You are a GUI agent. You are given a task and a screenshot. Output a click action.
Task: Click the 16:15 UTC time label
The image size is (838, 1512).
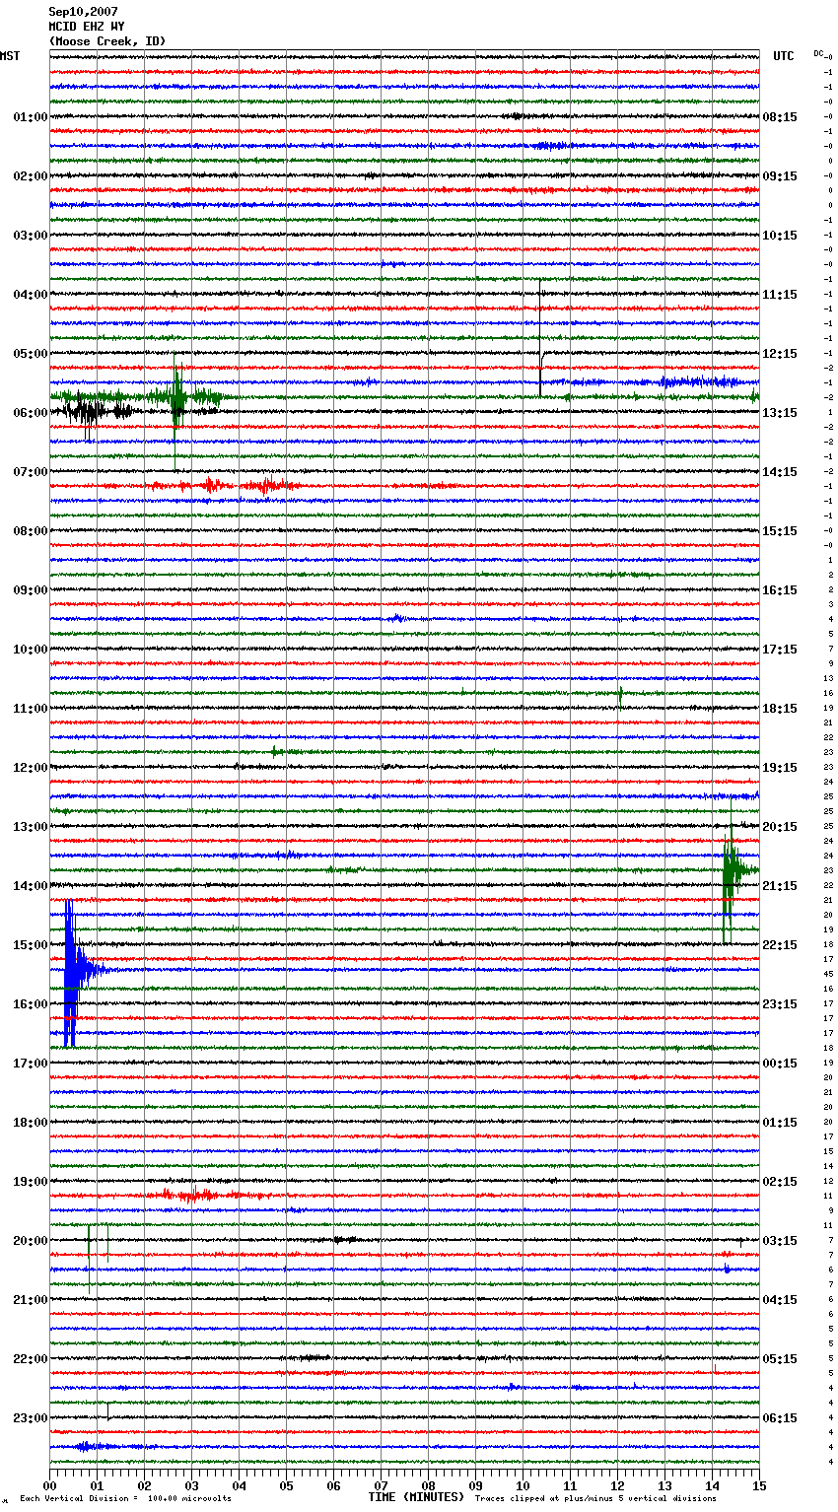[780, 590]
